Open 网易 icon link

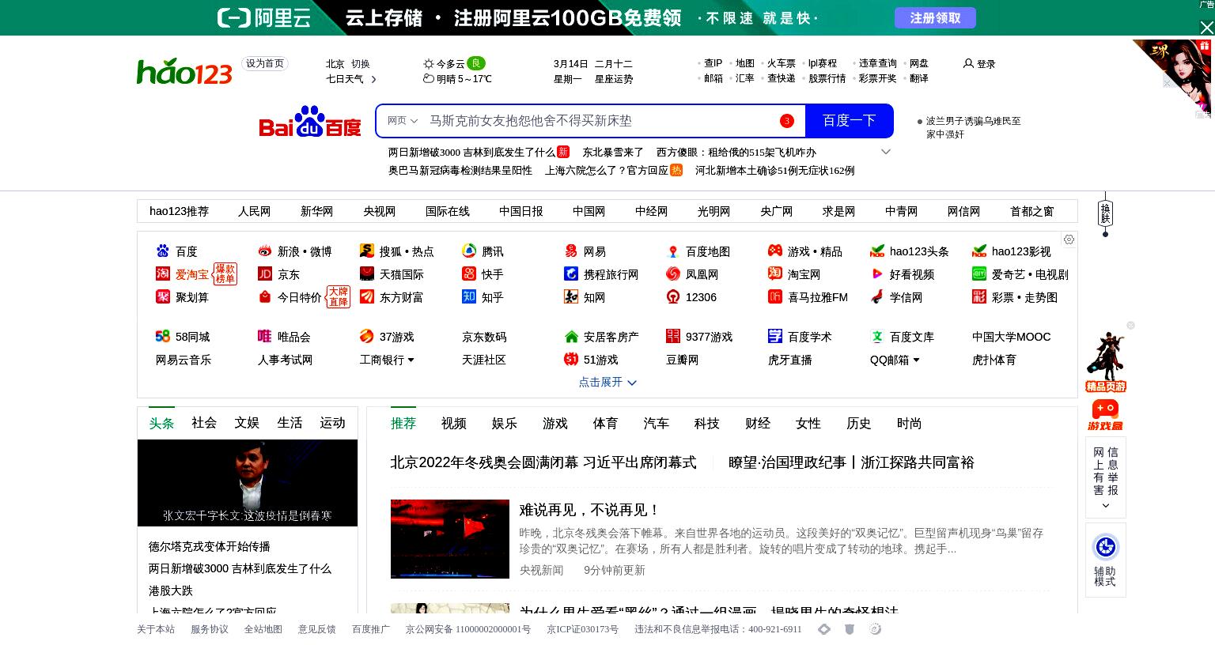coord(571,251)
